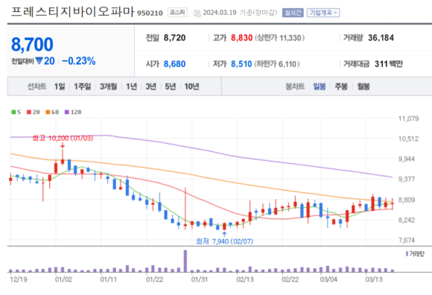Click the 전일 value 8,720

(x=175, y=38)
